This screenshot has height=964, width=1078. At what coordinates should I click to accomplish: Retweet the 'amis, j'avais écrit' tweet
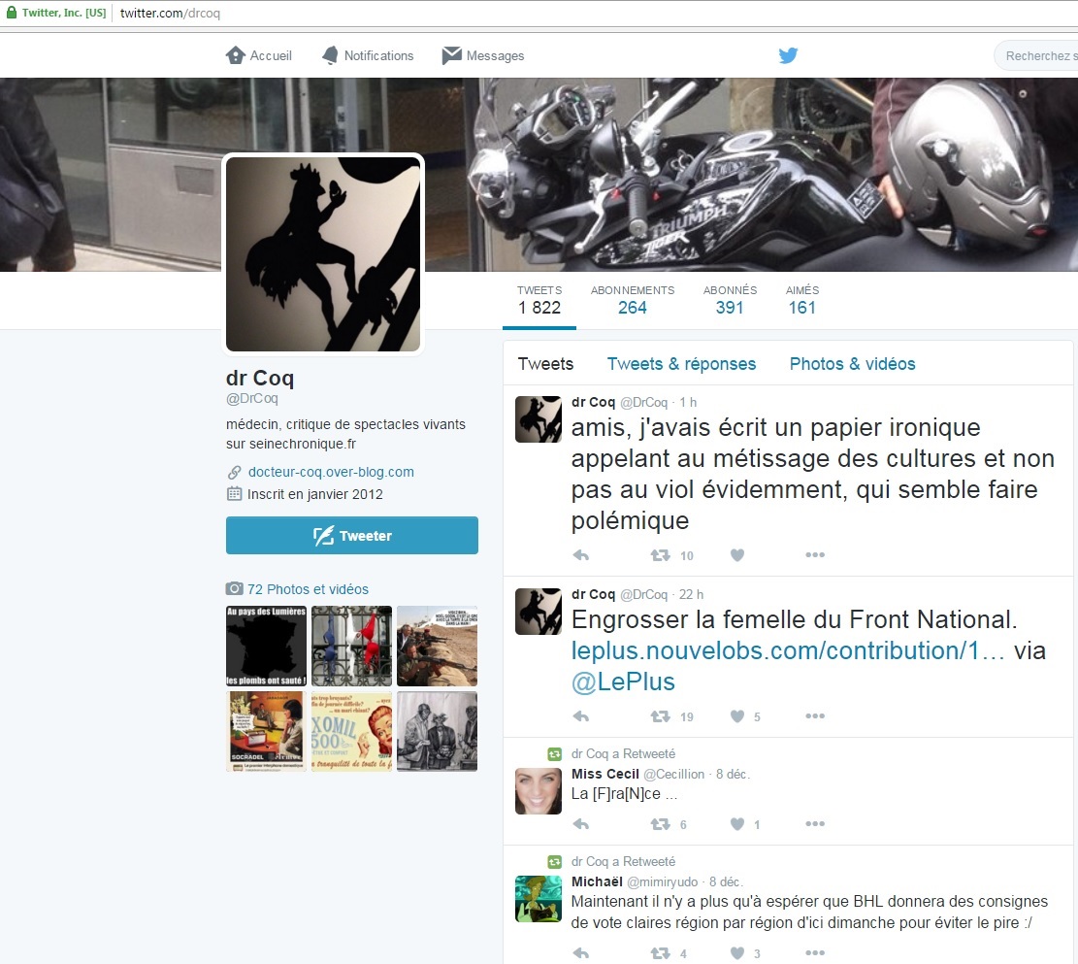[x=660, y=555]
